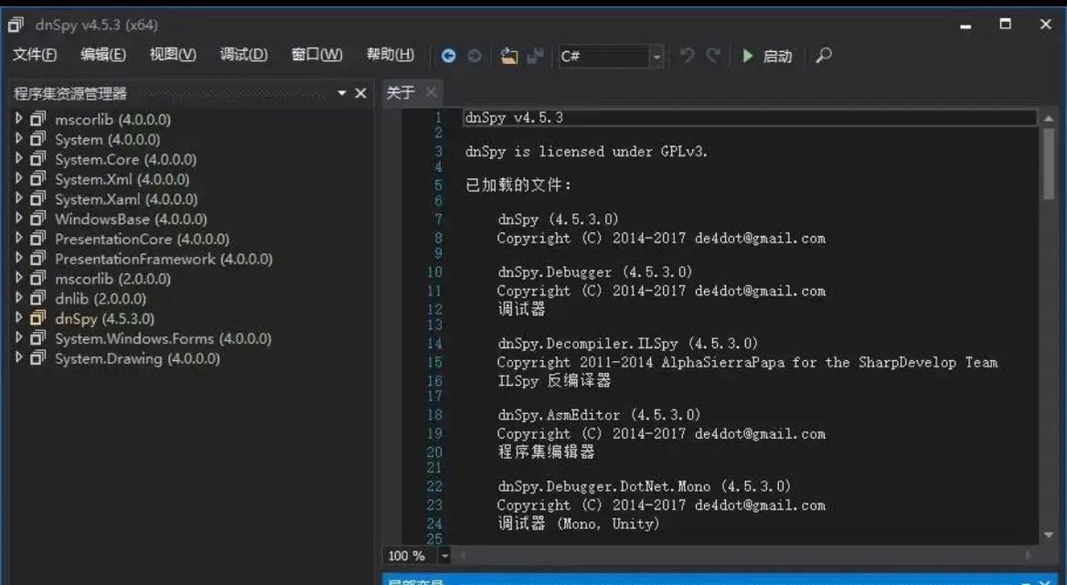The image size is (1067, 585).
Task: Click the search magnifier icon
Action: [x=824, y=55]
